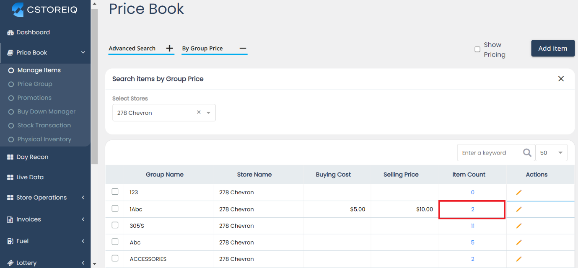Click the Price Book sidebar icon
Screen dimensions: 578x268
10,52
